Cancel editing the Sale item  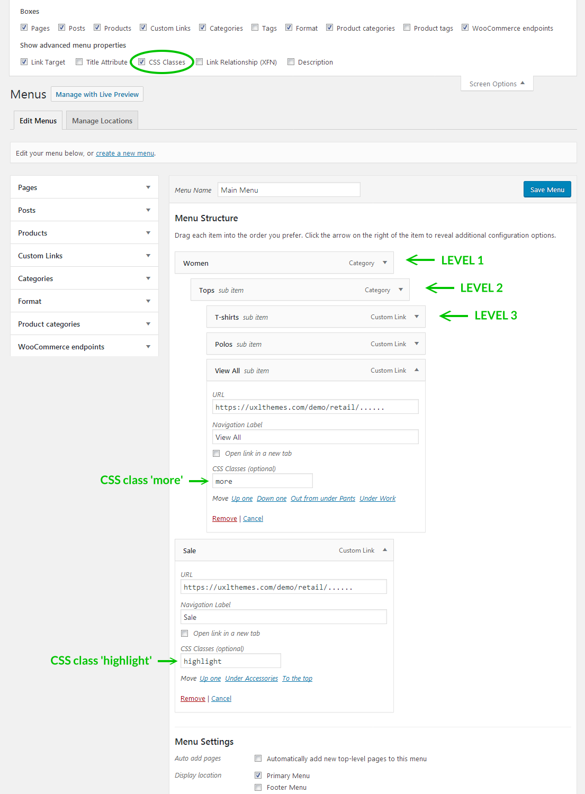coord(221,699)
